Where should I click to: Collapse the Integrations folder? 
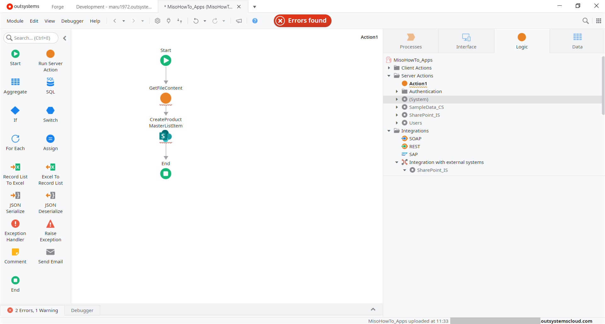tap(389, 131)
